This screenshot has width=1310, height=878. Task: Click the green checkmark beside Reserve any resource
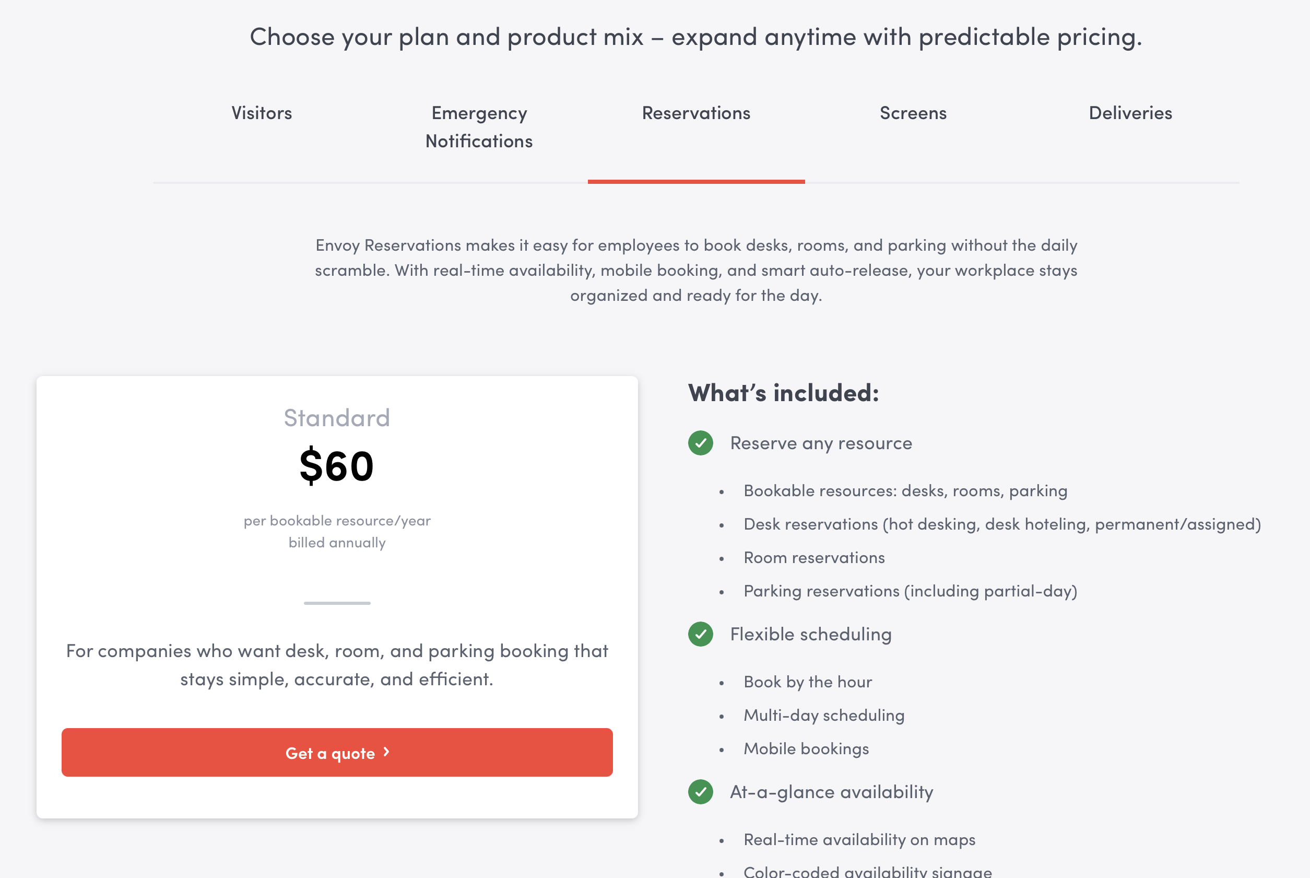tap(701, 443)
